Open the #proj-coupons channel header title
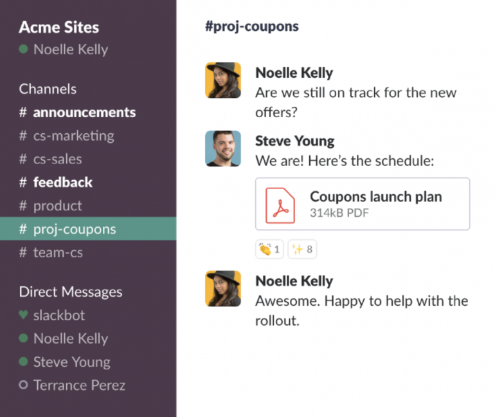This screenshot has height=417, width=495. [x=252, y=26]
